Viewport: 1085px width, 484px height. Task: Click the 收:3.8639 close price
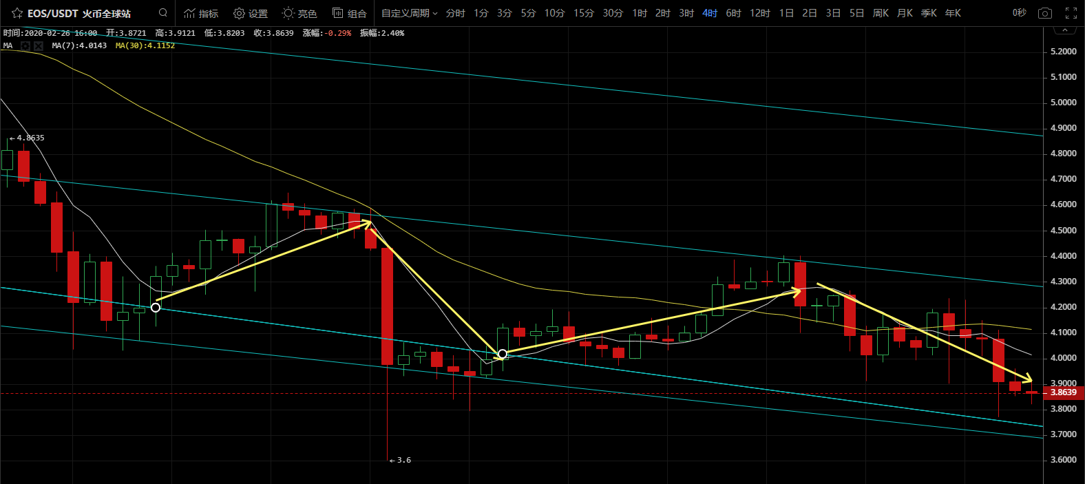(273, 33)
